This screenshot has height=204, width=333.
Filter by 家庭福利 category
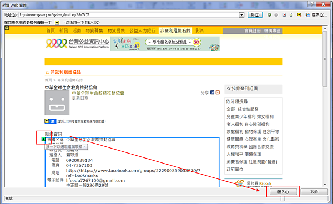tap(235, 132)
